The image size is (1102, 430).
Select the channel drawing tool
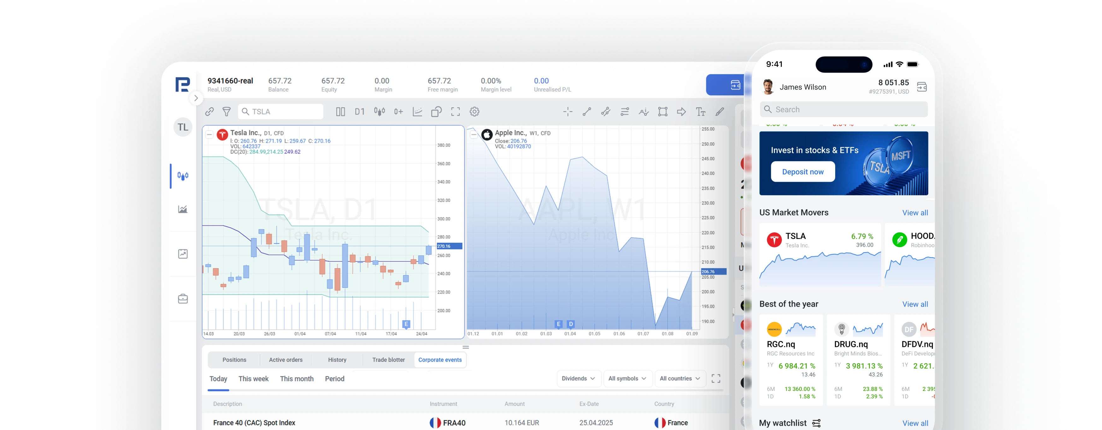606,112
